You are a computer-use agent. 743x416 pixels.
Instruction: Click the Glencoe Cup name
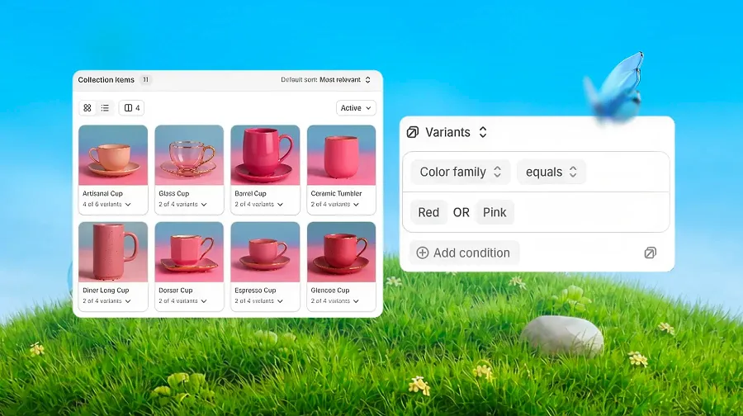click(x=329, y=290)
